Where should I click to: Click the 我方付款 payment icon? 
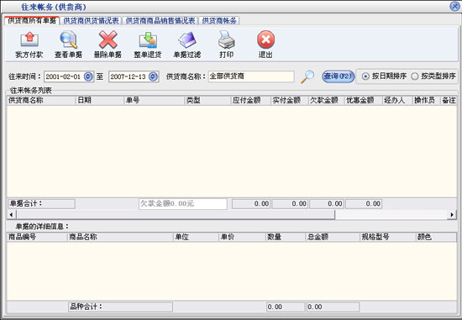coord(29,39)
